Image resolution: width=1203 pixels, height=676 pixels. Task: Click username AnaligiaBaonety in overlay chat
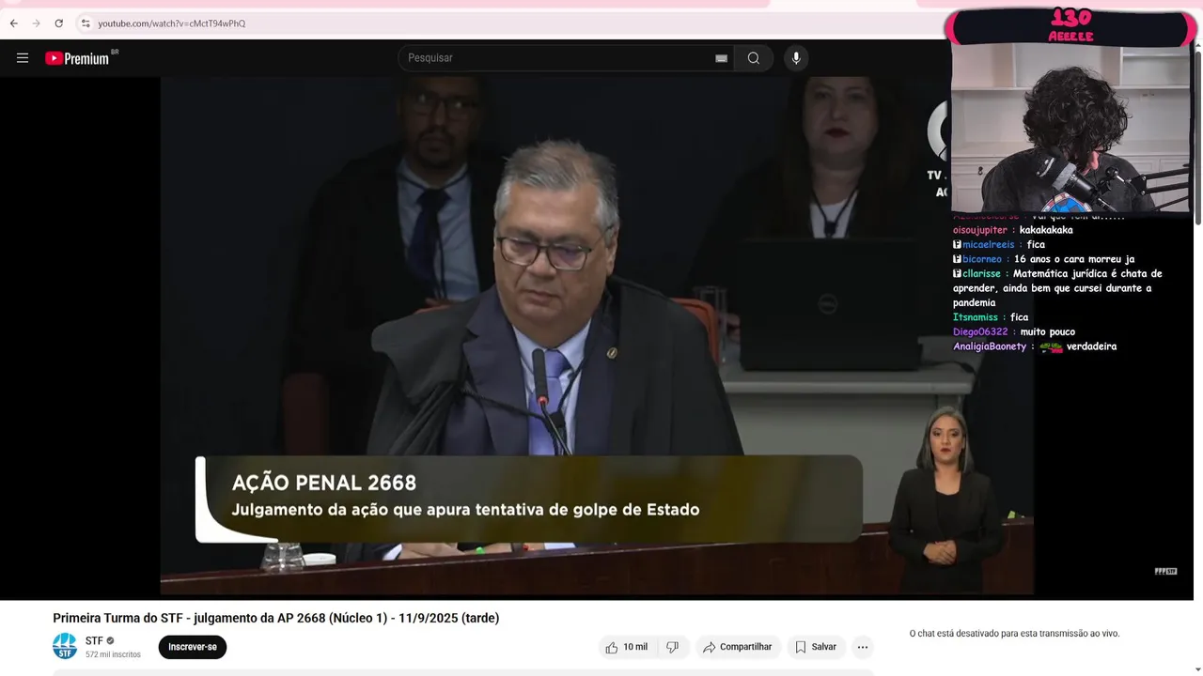coord(990,346)
